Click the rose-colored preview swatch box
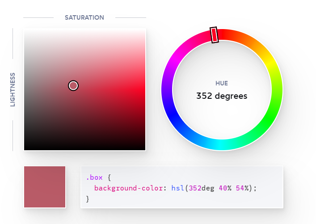 click(45, 187)
